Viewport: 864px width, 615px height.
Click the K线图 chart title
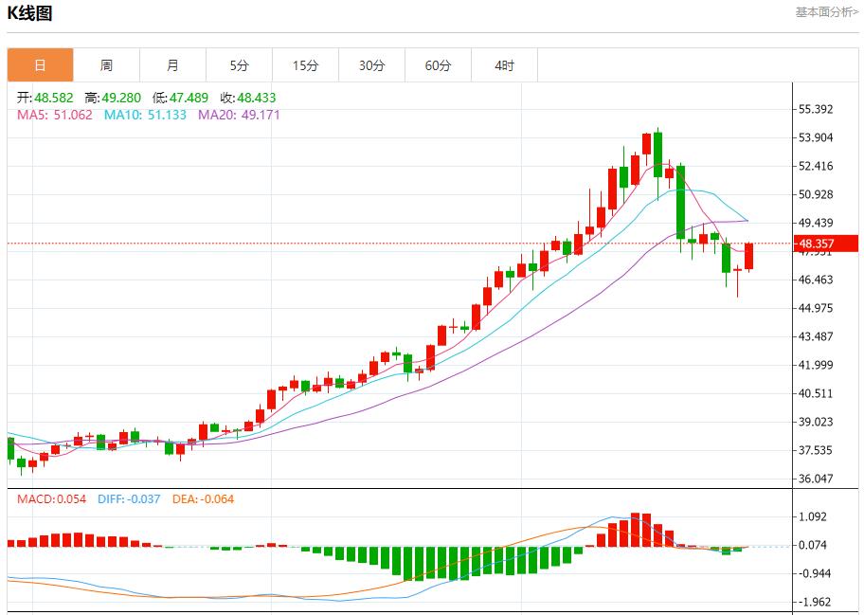point(32,13)
